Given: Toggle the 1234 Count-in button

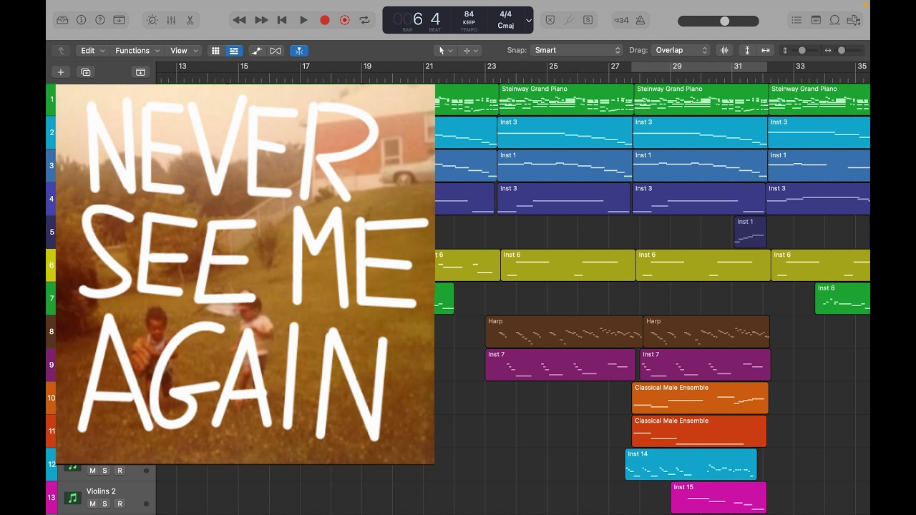Looking at the screenshot, I should [621, 20].
